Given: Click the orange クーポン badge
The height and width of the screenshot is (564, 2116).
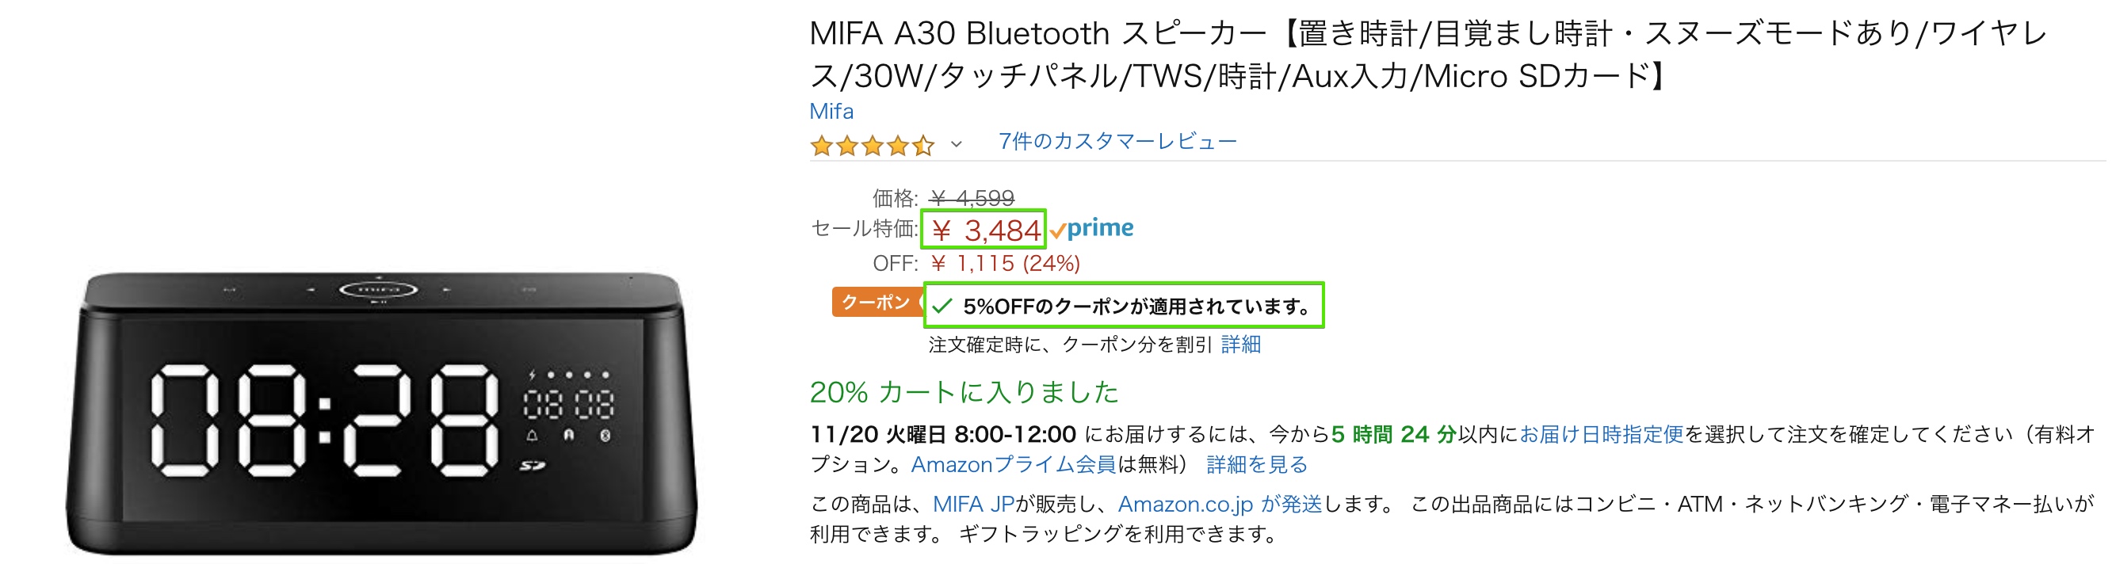Looking at the screenshot, I should click(876, 302).
